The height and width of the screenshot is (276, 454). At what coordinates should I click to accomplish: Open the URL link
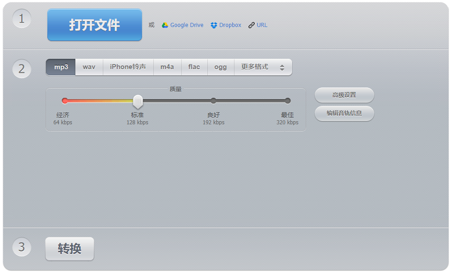point(262,25)
